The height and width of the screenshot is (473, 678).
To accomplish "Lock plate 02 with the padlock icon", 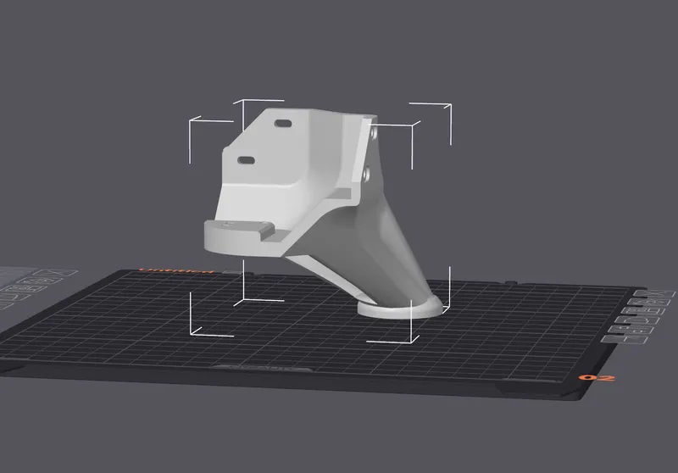I will 637,320.
